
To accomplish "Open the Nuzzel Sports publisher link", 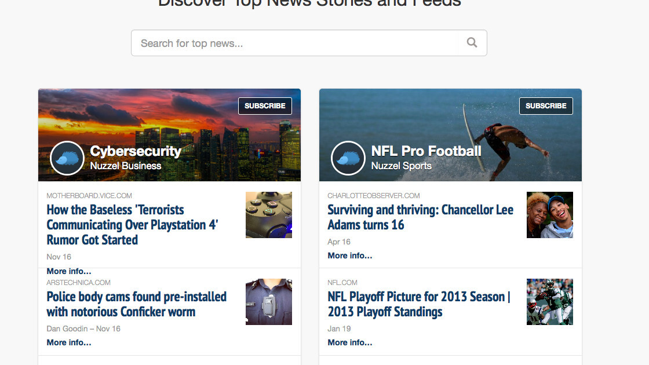I will pos(402,166).
